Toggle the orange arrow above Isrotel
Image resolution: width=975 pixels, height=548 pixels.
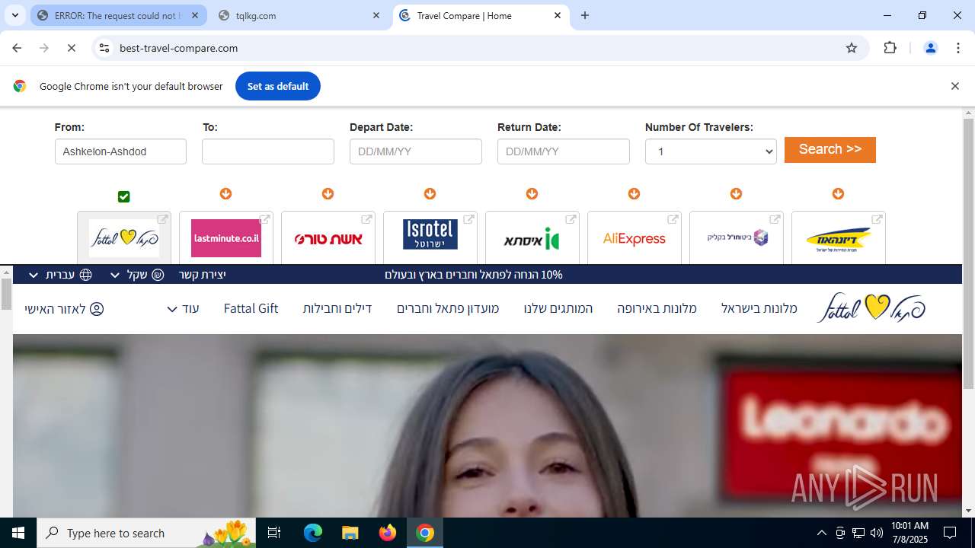(430, 194)
